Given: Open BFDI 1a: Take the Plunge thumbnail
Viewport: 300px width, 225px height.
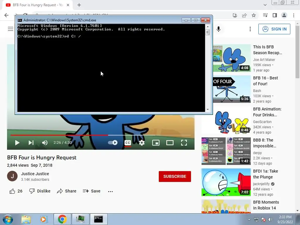Looking at the screenshot, I should click(x=226, y=182).
